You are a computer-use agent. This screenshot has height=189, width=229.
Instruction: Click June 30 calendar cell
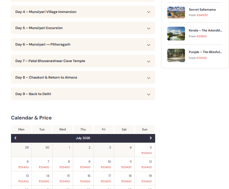42,150
